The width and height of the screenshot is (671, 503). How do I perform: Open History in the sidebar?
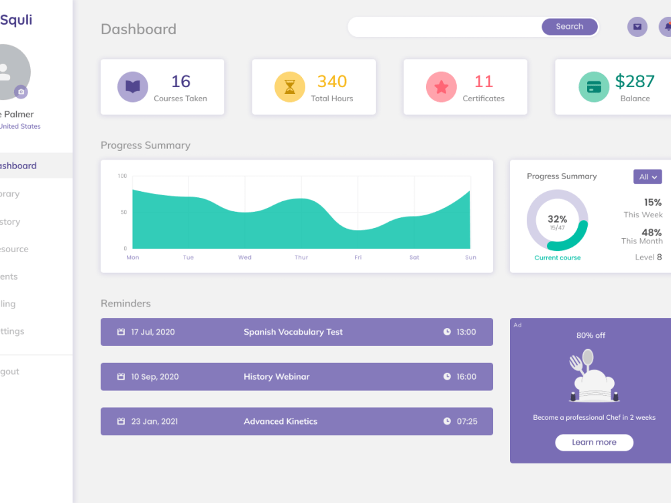pyautogui.click(x=10, y=221)
